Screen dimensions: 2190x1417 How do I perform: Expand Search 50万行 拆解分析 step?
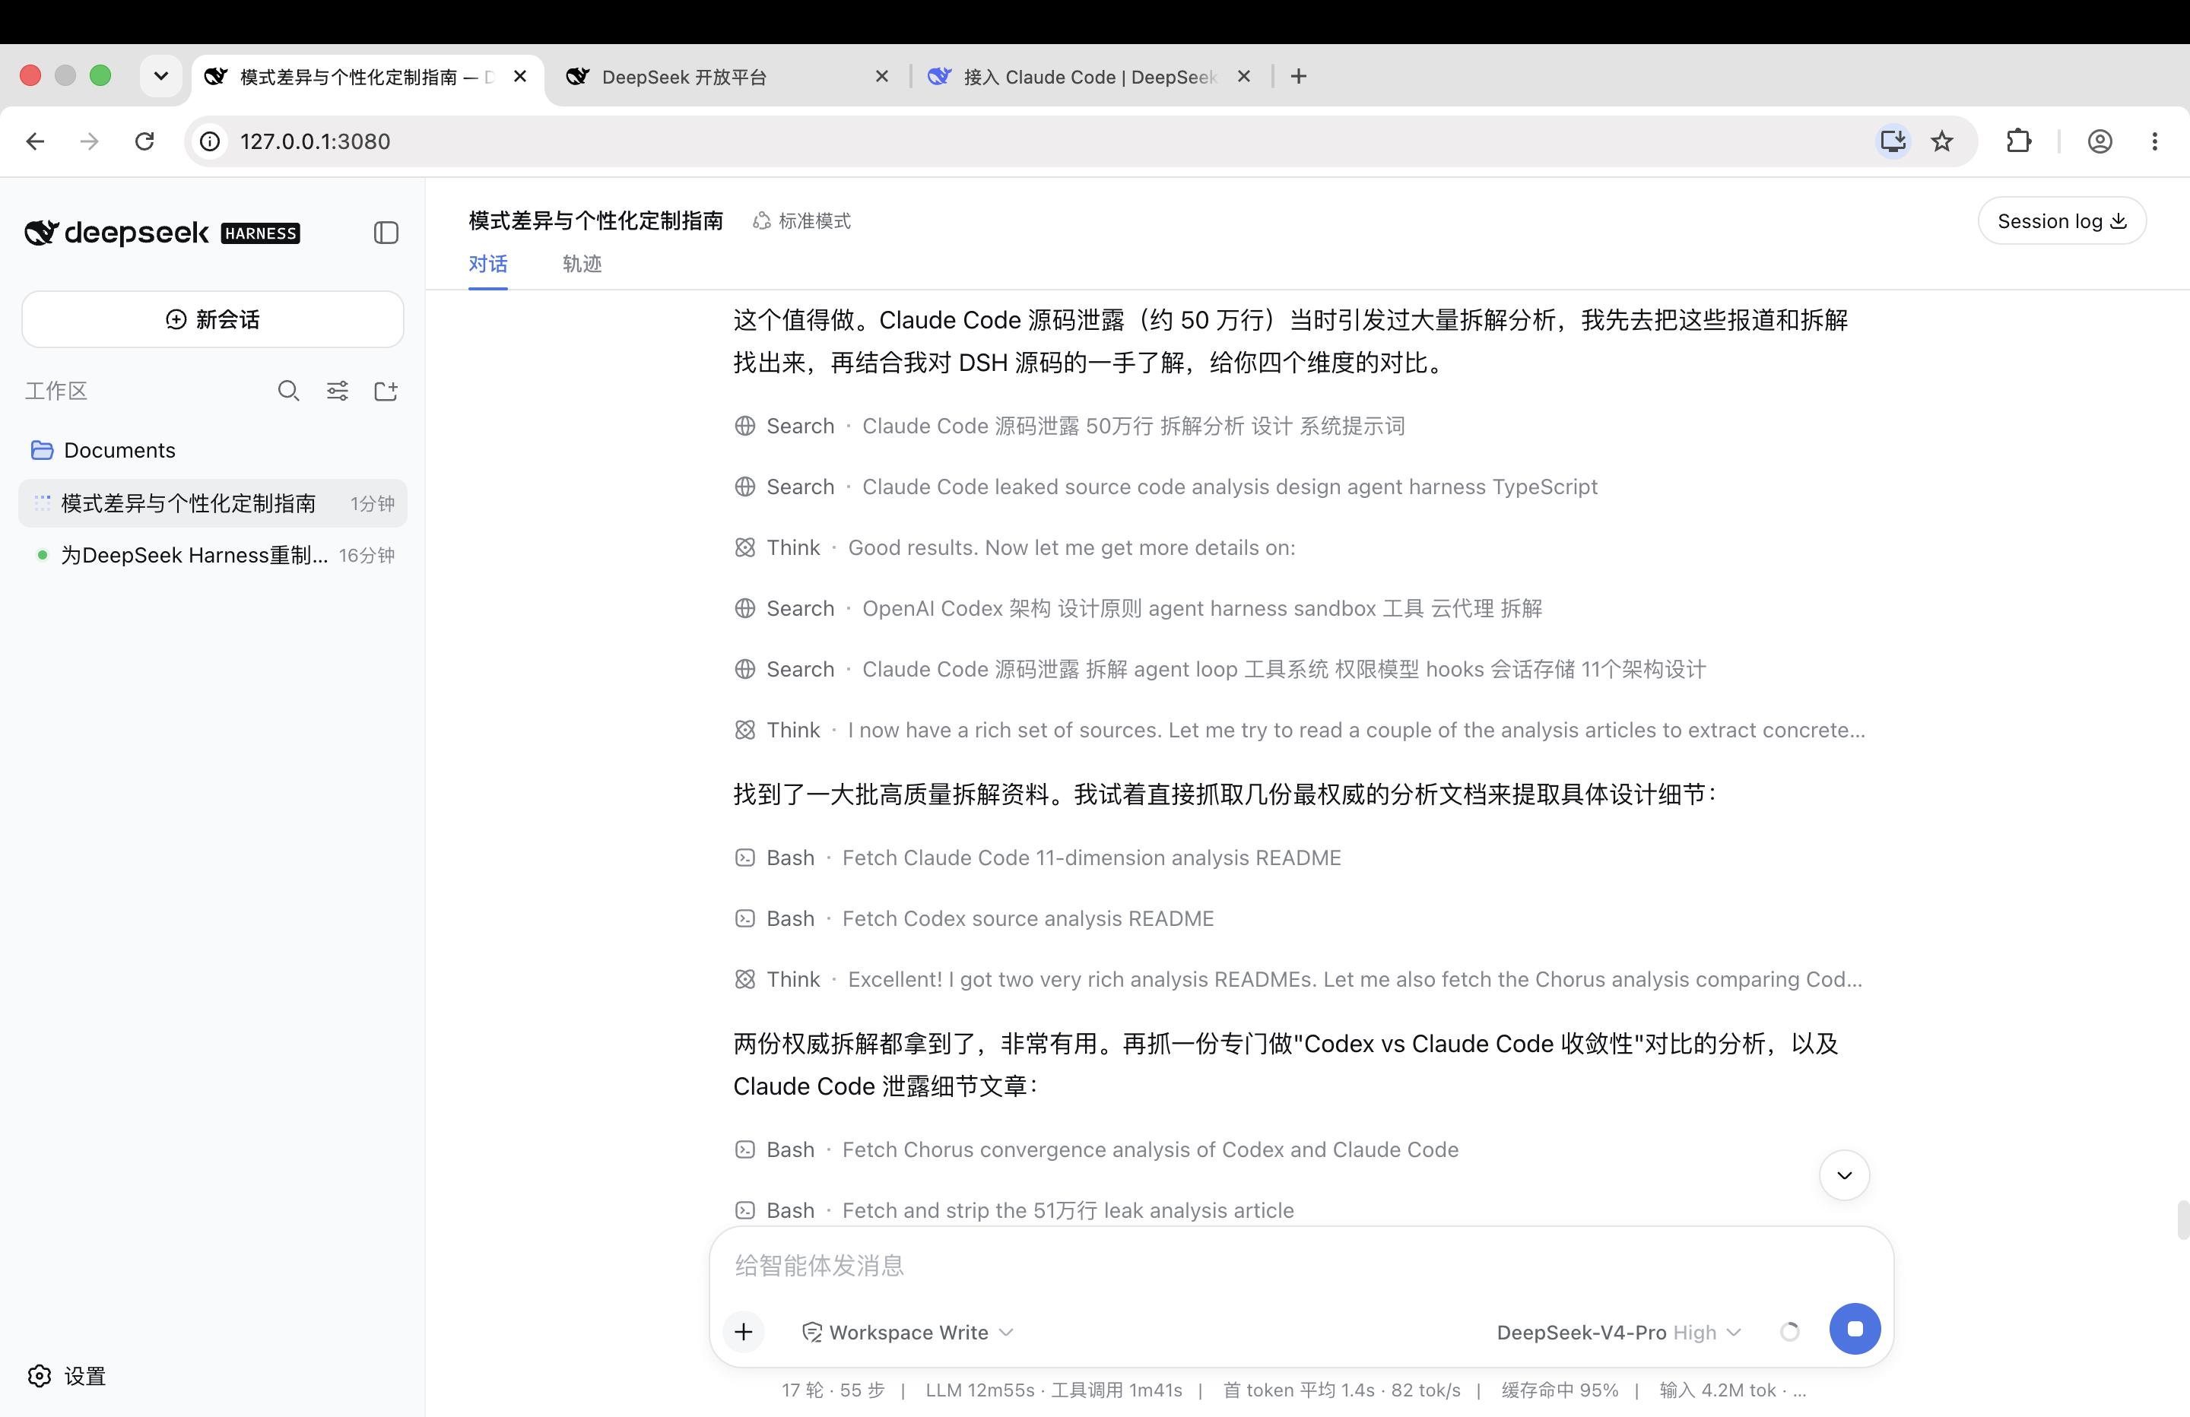(1069, 426)
